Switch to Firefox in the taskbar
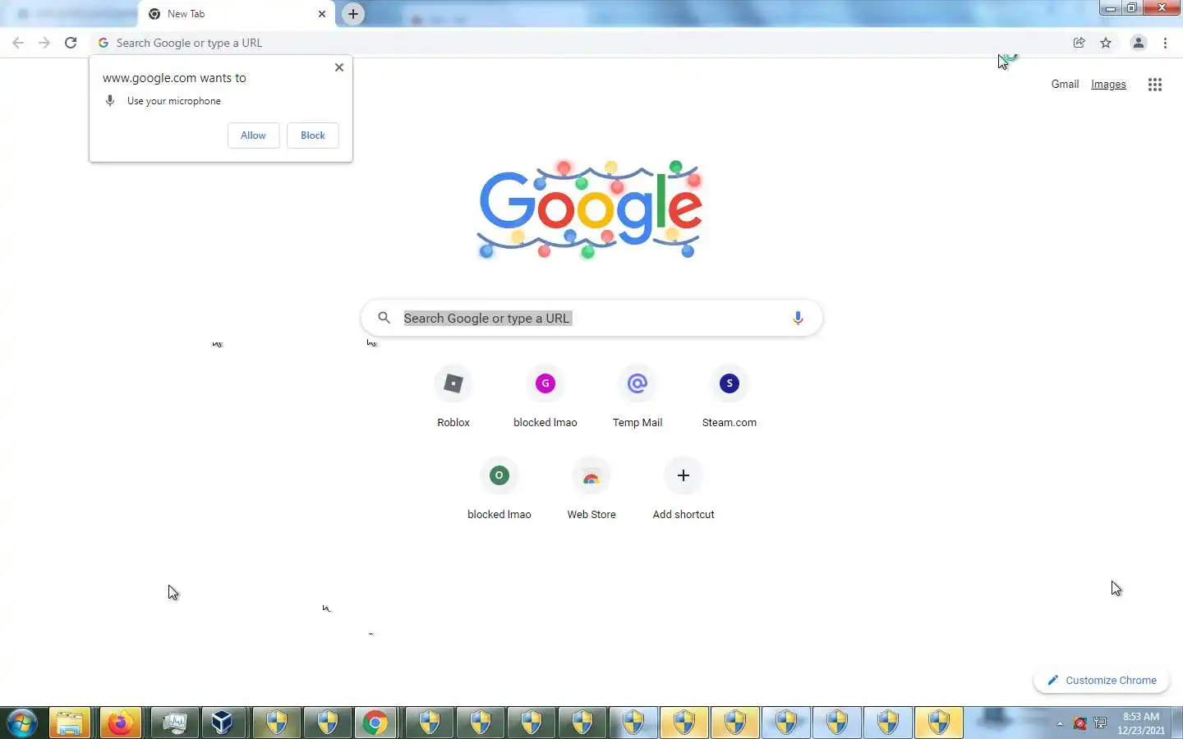This screenshot has width=1183, height=739. [121, 723]
